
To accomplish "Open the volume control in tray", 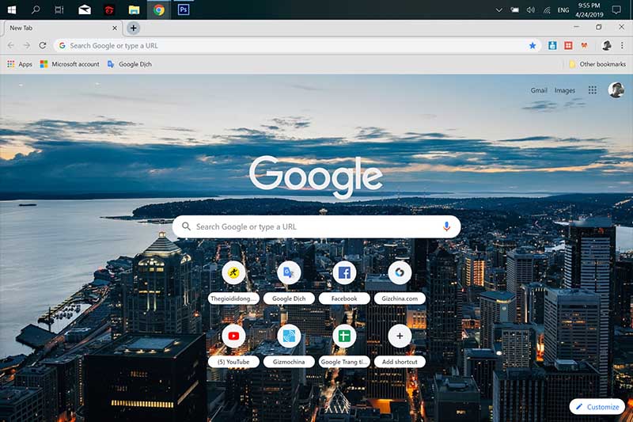I will click(530, 10).
